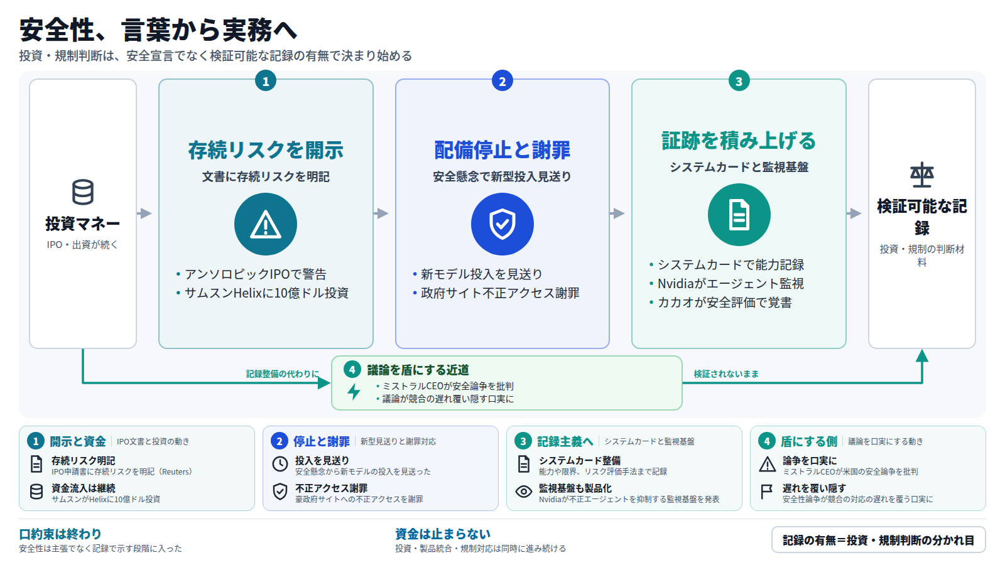Click the bullet Nvidiaがエージェント監視
The image size is (1005, 565).
(x=731, y=284)
